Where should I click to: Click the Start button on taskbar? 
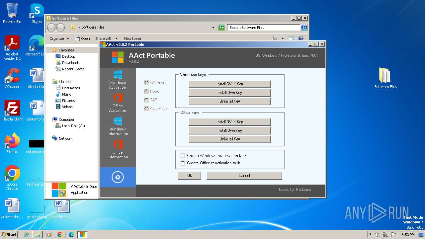[9, 234]
